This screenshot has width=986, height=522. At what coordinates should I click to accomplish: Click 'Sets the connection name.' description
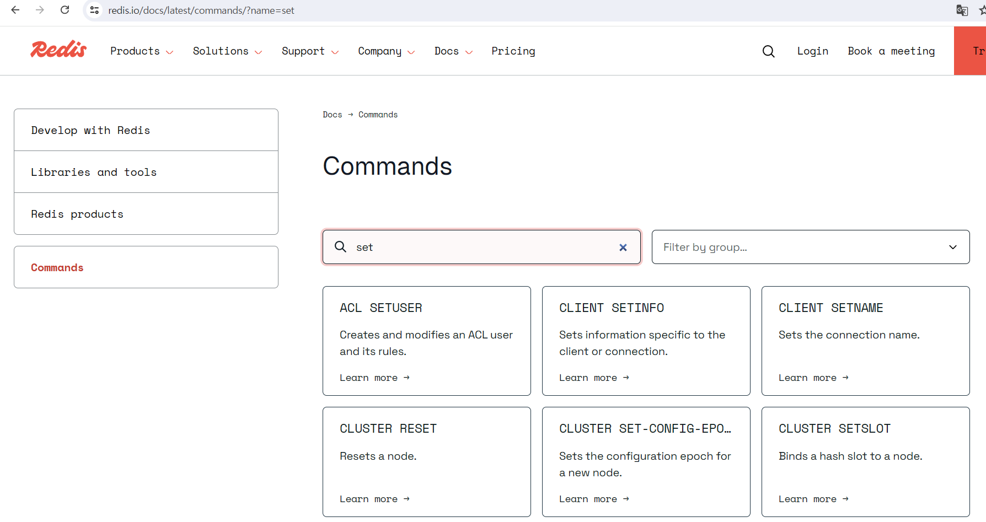[x=849, y=335]
